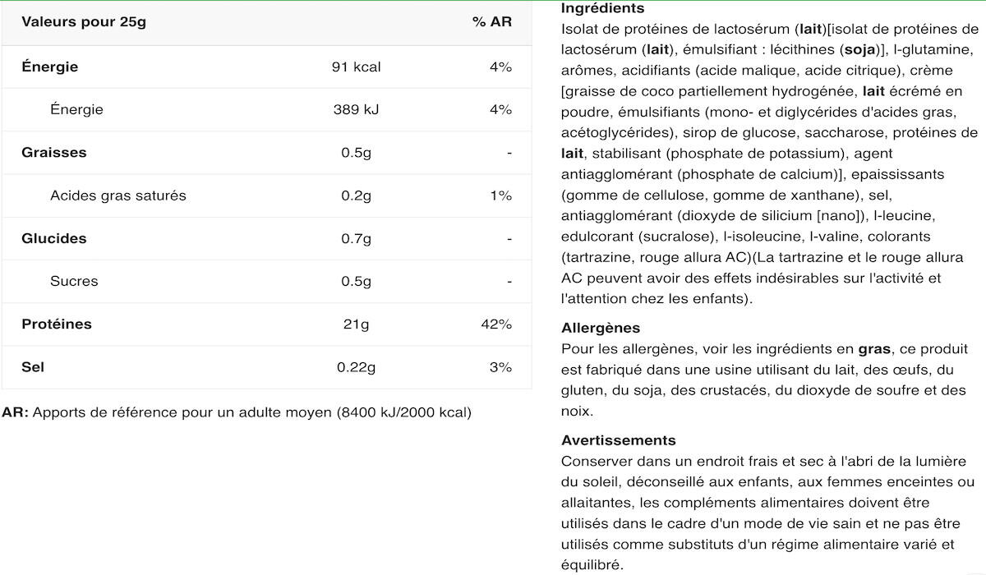Click the 21g protein value
The height and width of the screenshot is (575, 986).
click(x=357, y=324)
